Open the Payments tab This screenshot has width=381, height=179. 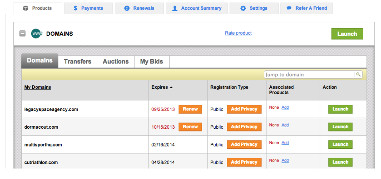coord(88,8)
